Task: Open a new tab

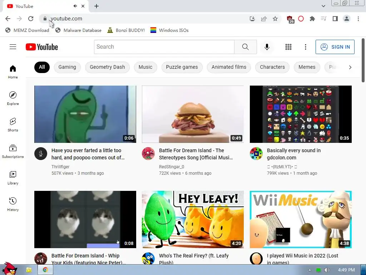Action: tap(97, 6)
